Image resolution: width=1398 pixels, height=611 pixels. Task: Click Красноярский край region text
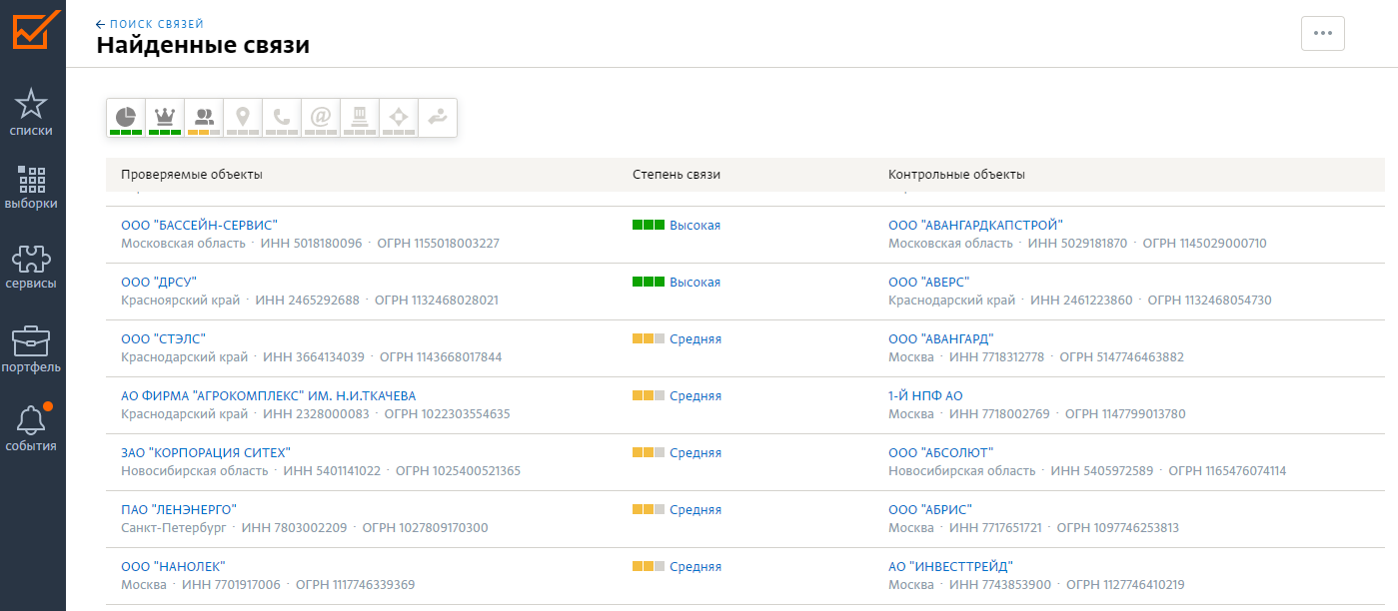[183, 301]
